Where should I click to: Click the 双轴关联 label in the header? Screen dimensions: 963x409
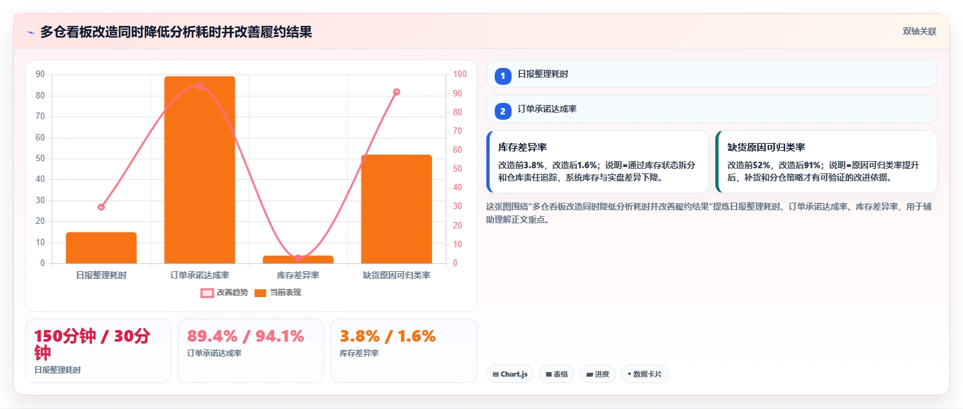[920, 31]
